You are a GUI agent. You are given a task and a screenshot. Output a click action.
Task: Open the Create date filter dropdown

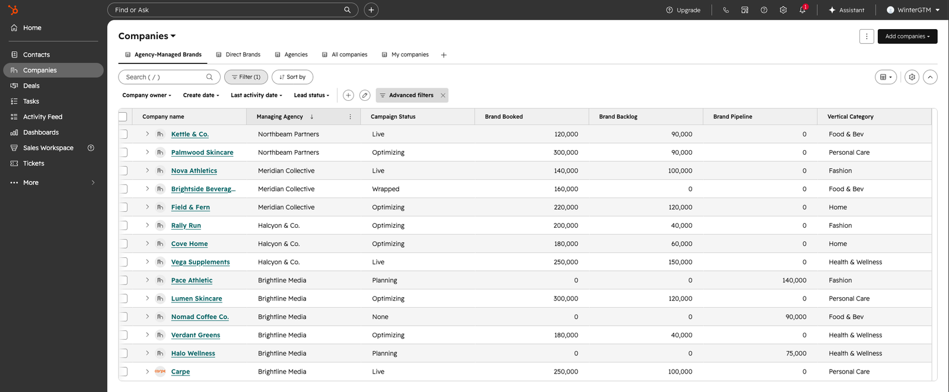(201, 95)
